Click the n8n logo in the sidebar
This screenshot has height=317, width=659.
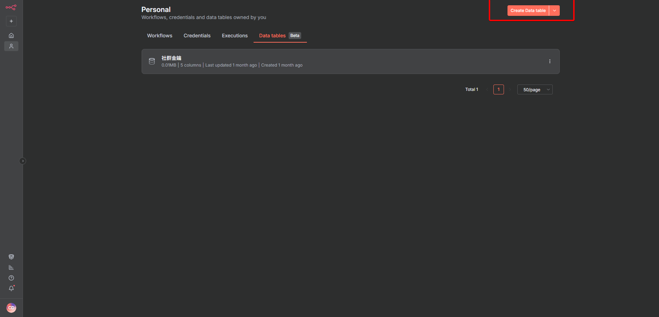(11, 7)
